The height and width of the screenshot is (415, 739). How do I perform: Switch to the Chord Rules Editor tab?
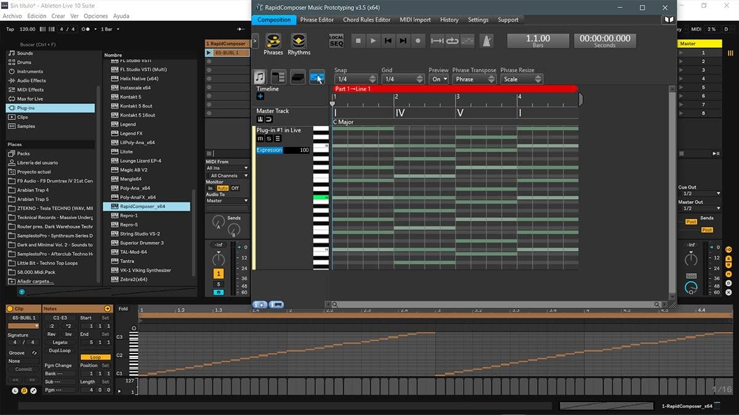click(x=367, y=20)
